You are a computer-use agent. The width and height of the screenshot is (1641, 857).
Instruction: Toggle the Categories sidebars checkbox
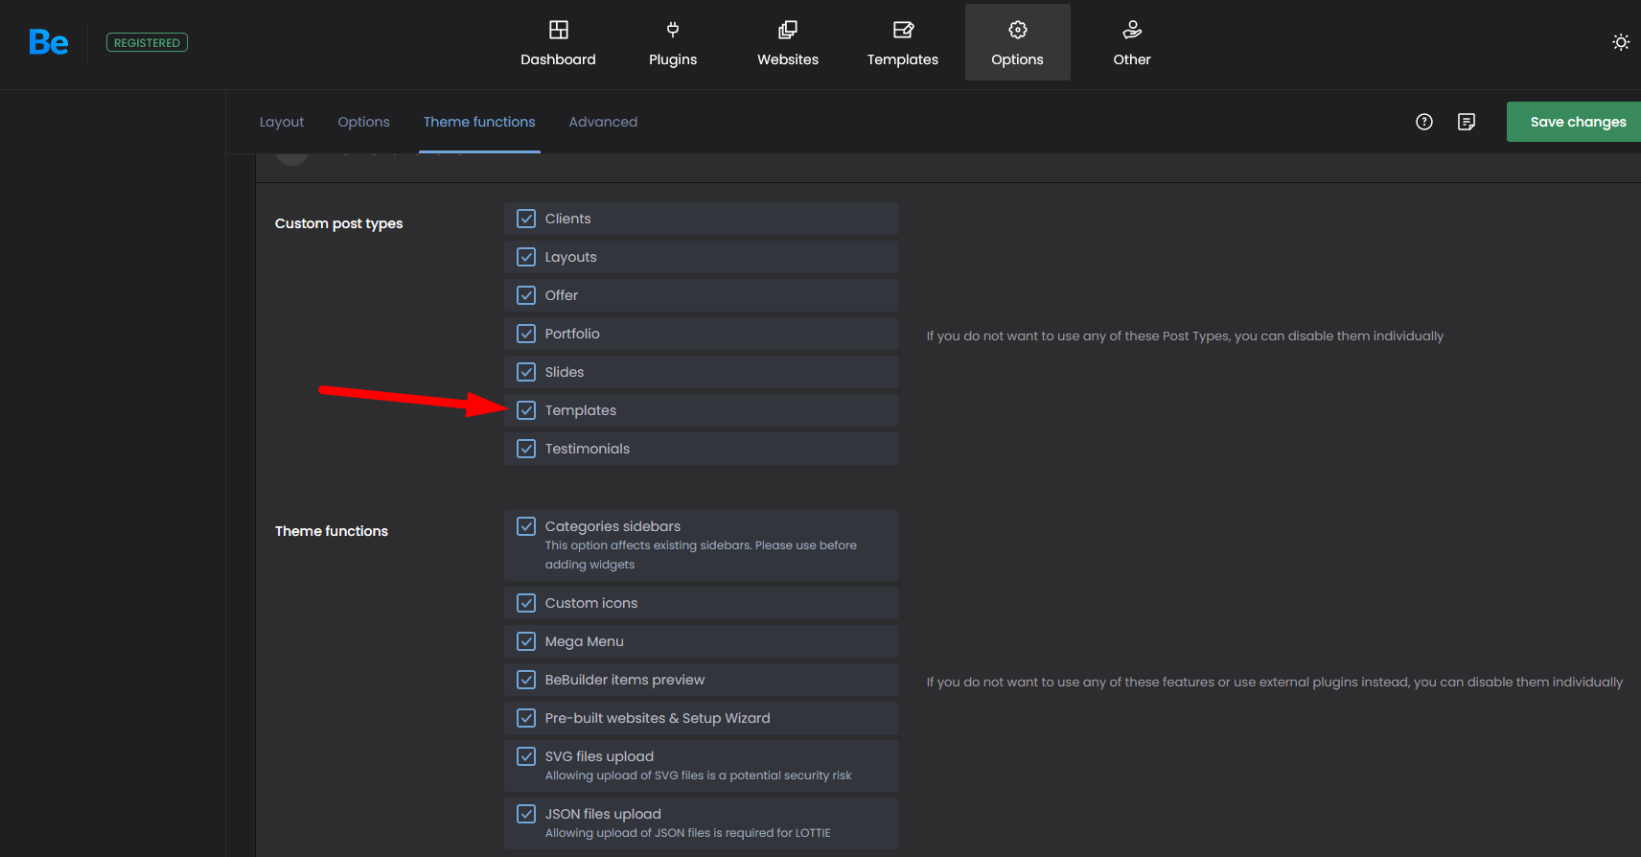[526, 526]
